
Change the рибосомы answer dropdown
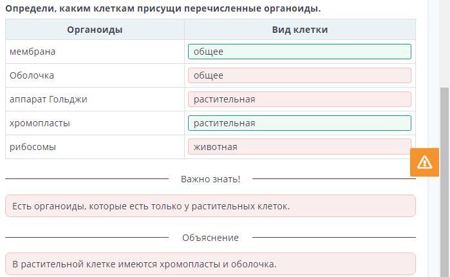pyautogui.click(x=299, y=147)
